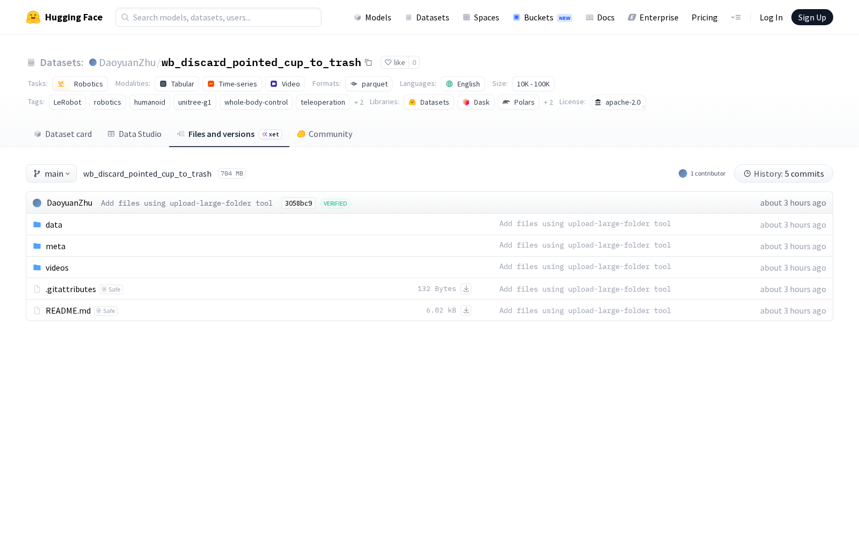Filter by Tabular modality
Image resolution: width=859 pixels, height=537 pixels.
coord(177,84)
